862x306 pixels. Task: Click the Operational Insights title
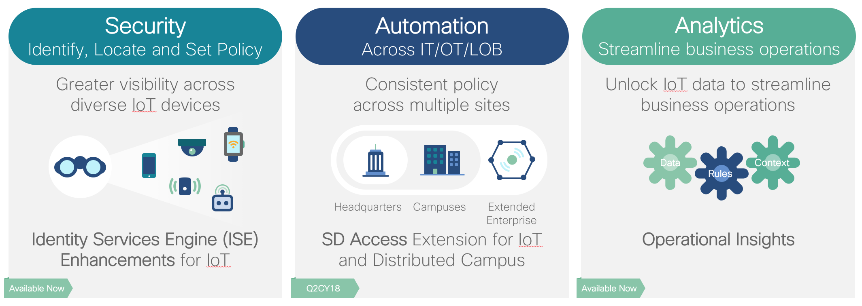(718, 239)
